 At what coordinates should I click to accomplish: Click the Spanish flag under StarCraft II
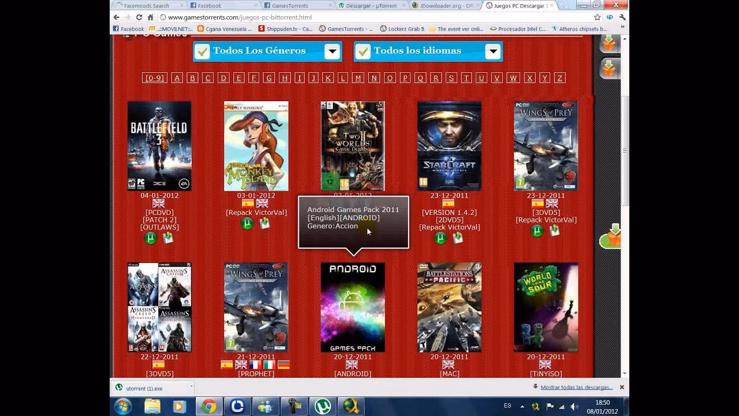click(x=449, y=203)
